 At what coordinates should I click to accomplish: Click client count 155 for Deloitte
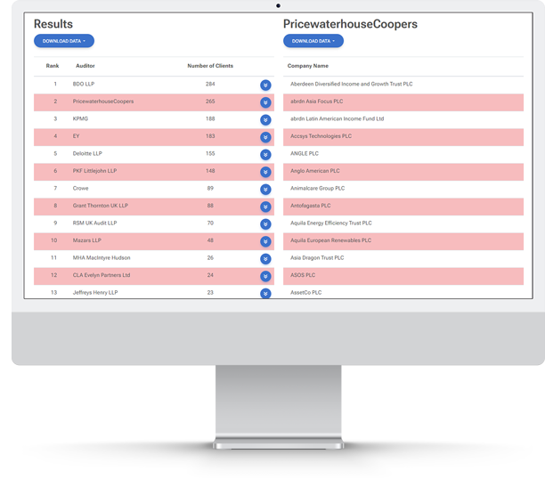(x=210, y=153)
